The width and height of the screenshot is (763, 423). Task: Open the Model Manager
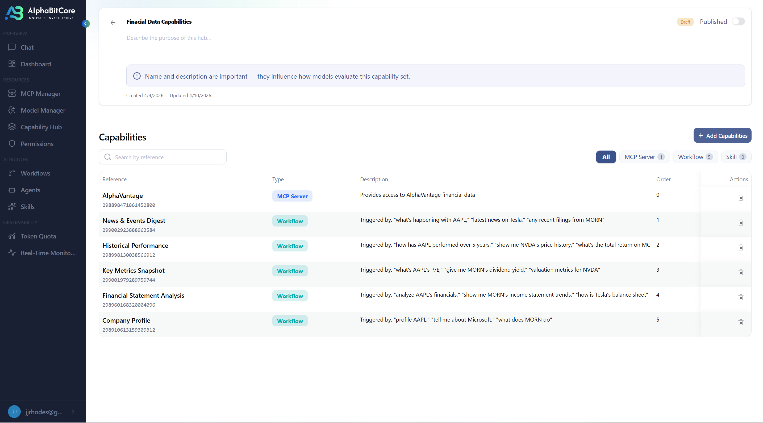pyautogui.click(x=43, y=110)
